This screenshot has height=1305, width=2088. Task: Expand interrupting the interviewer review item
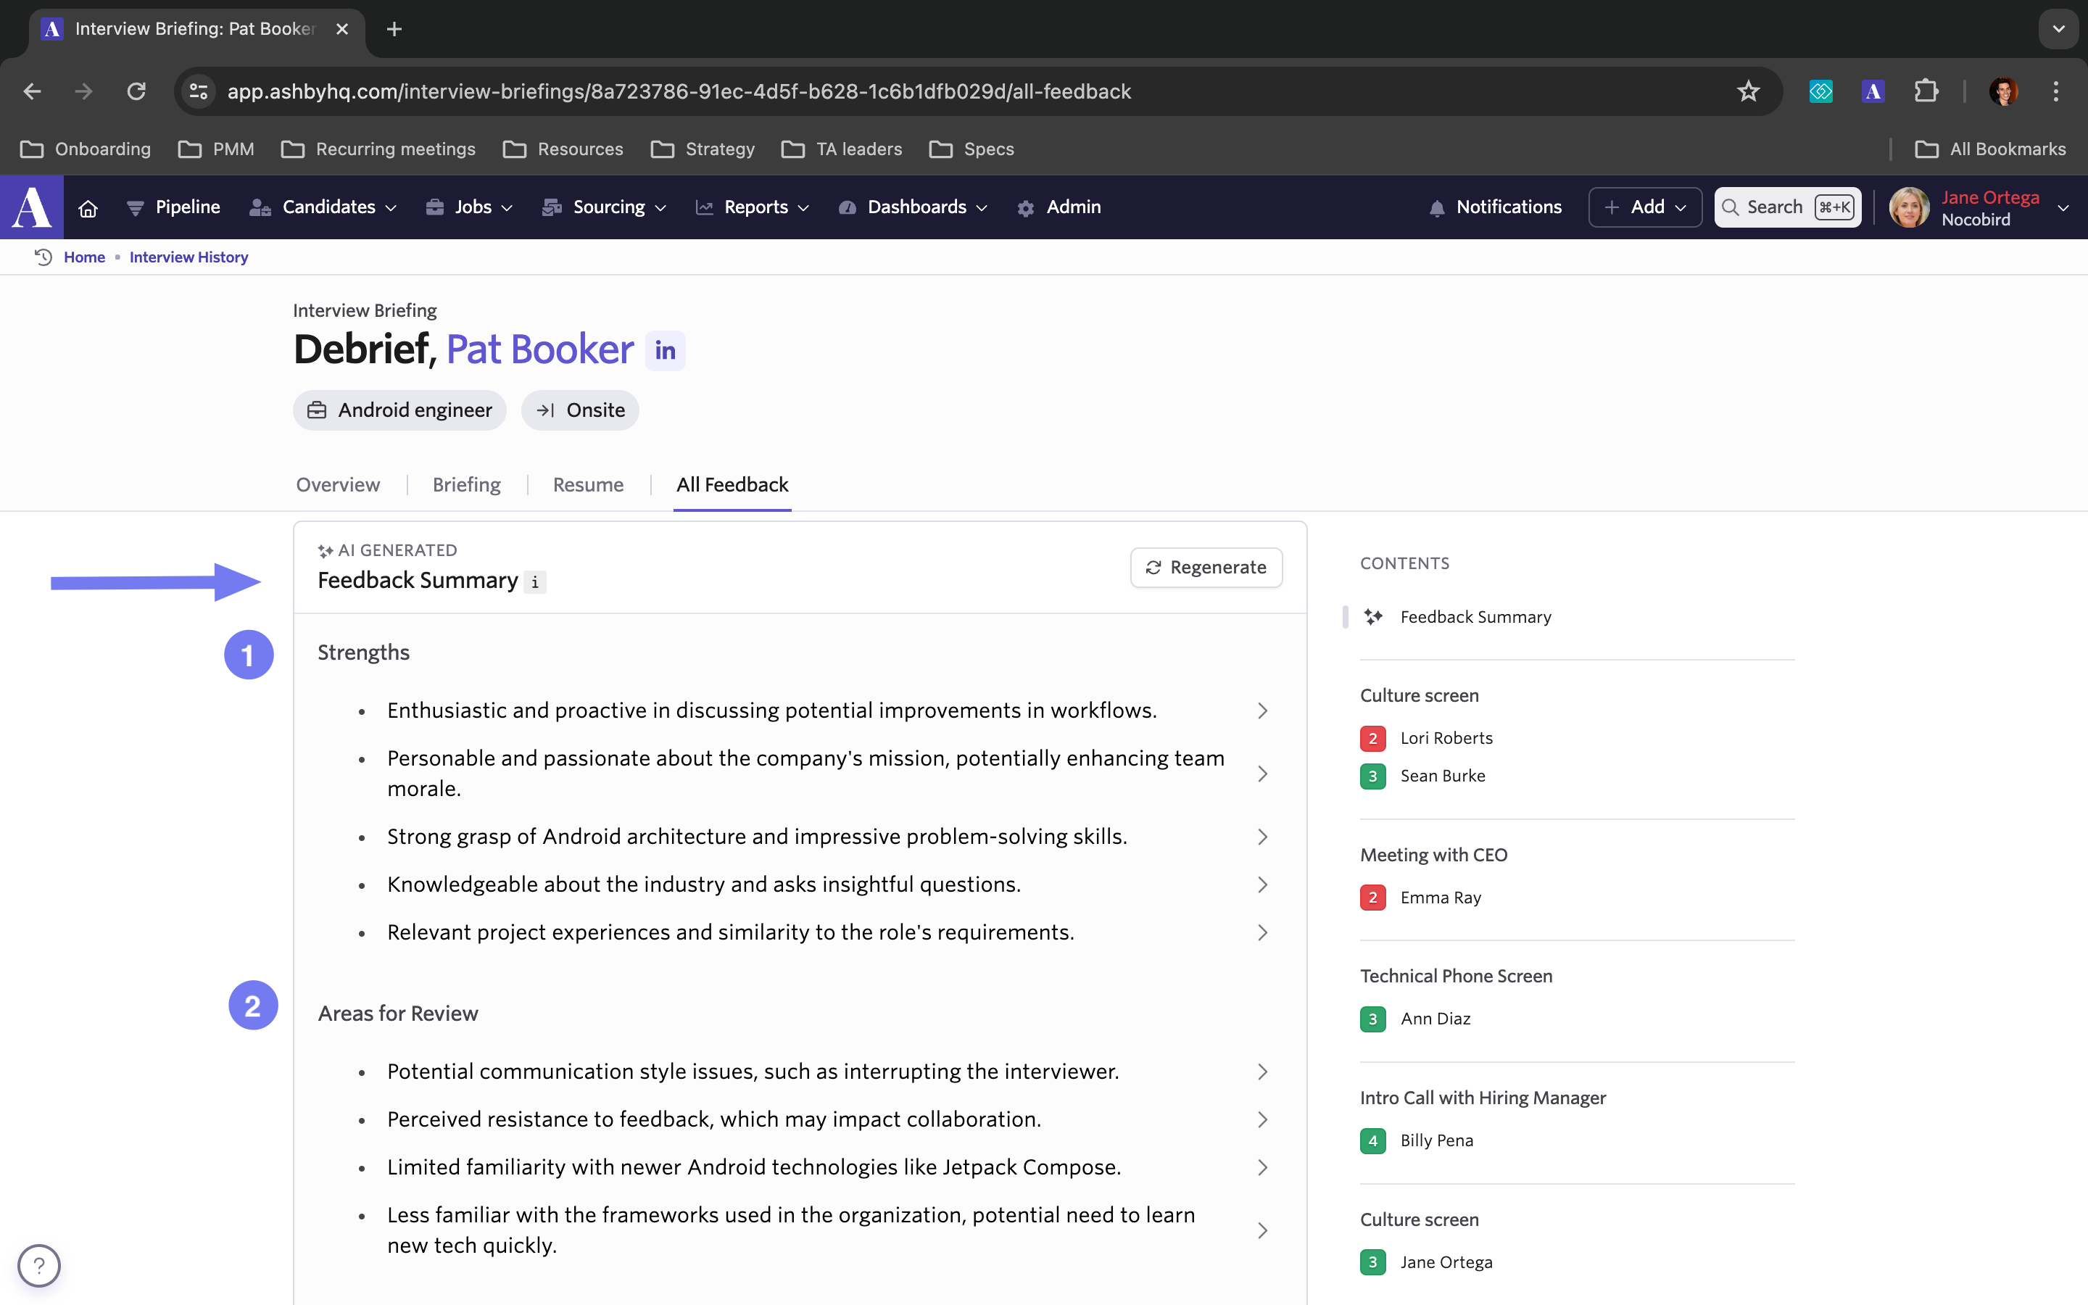1262,1071
